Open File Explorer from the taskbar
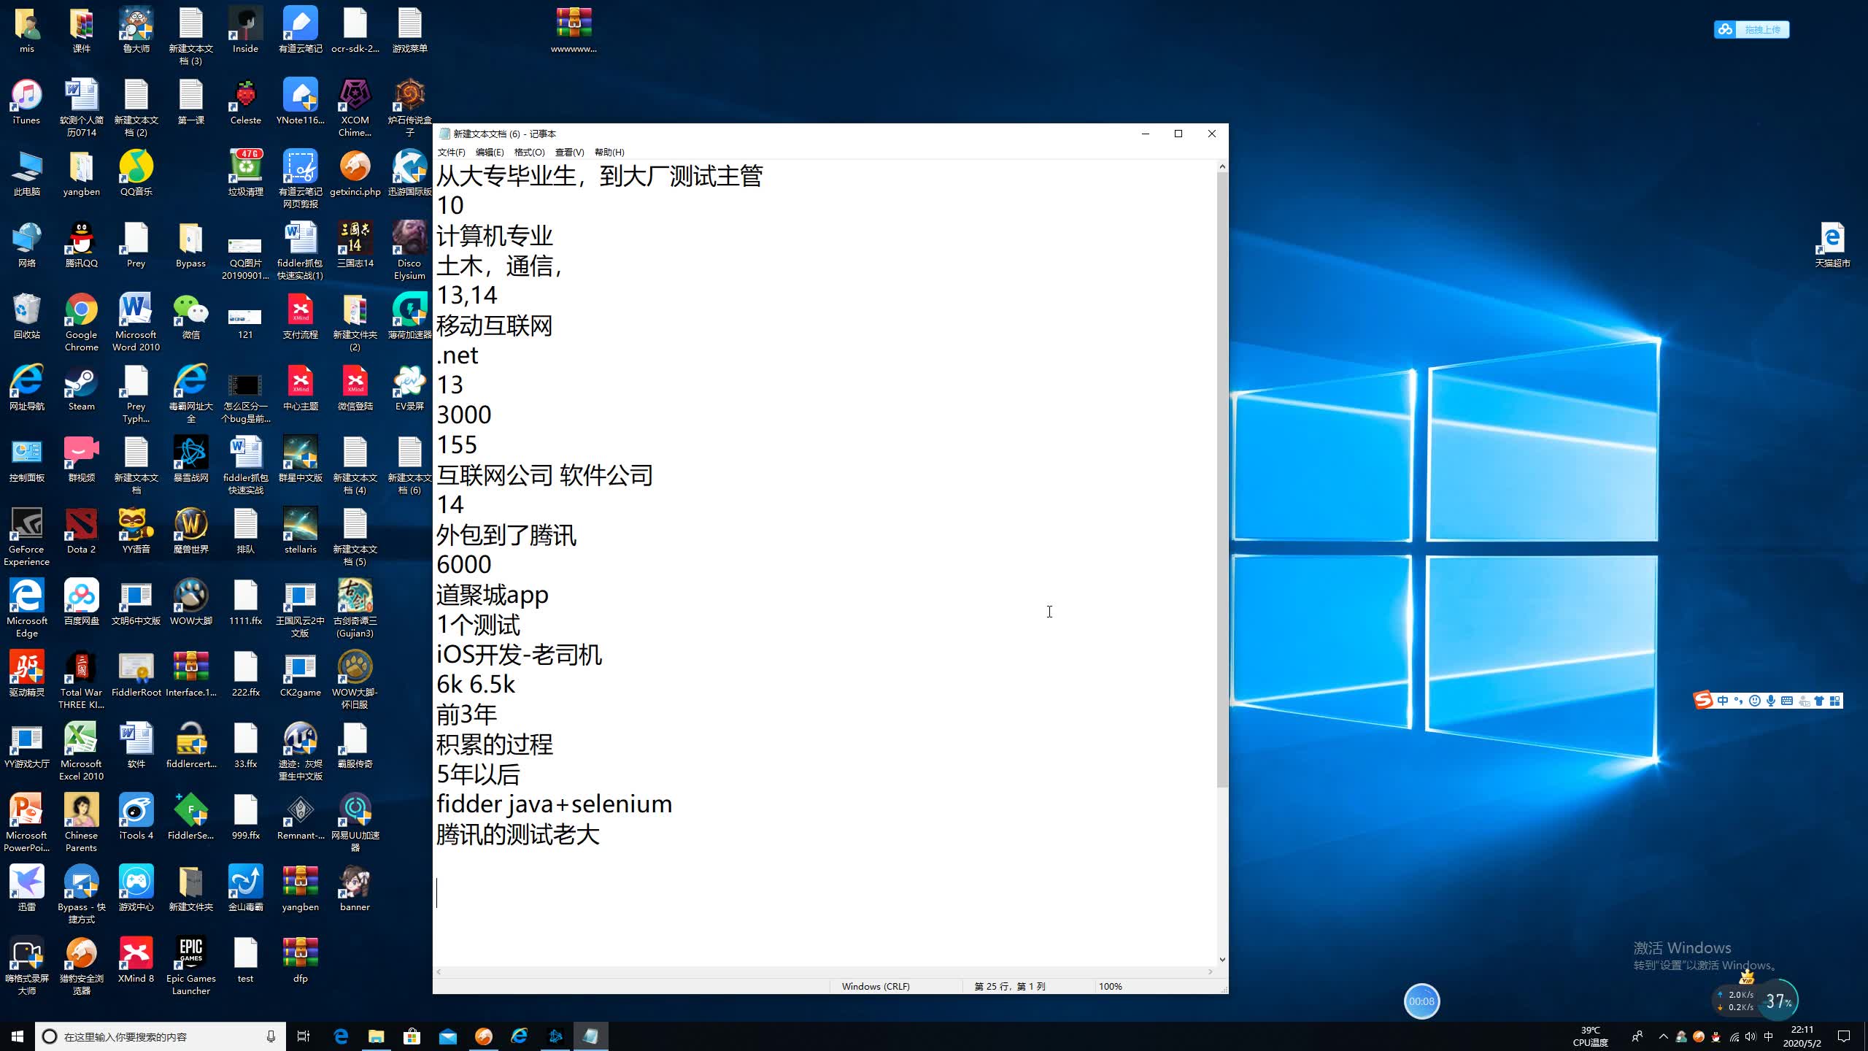This screenshot has width=1868, height=1051. [376, 1036]
